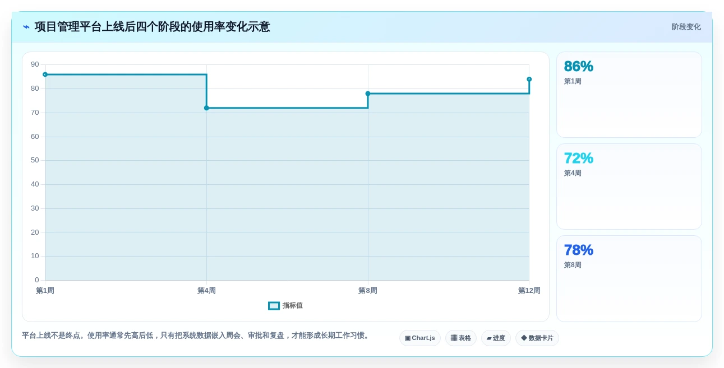
Task: Click the y-axis value 0
Action: [x=37, y=280]
